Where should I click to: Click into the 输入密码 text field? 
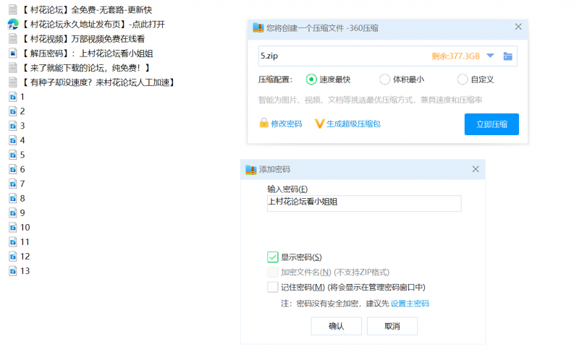[363, 203]
